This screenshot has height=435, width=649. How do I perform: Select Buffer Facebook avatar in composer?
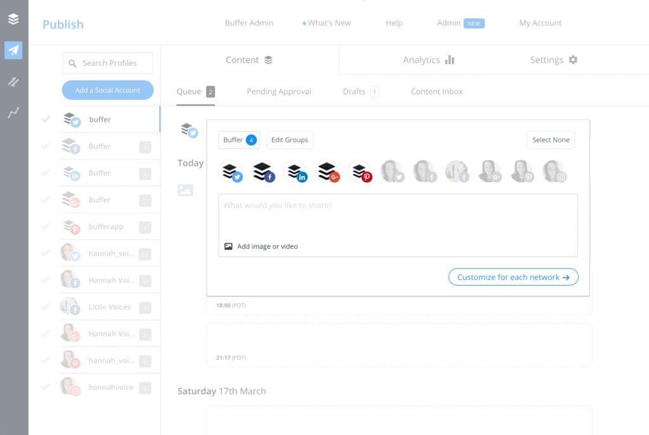[x=263, y=172]
